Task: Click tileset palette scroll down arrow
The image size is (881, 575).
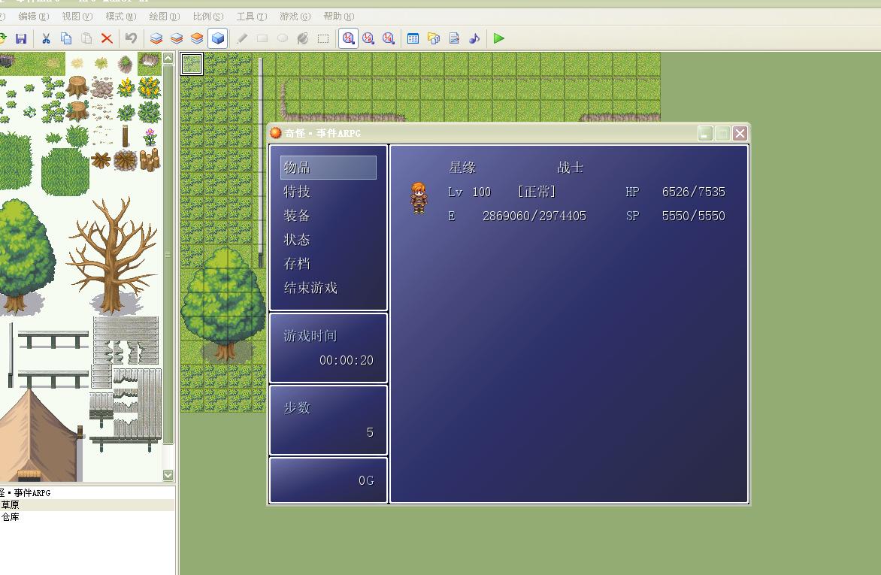Action: coord(168,476)
